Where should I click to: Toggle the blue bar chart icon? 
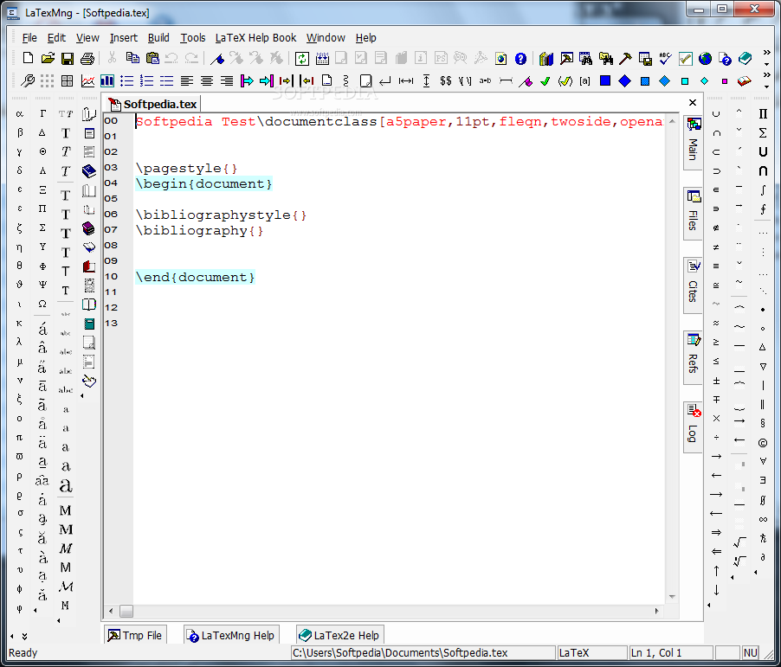click(107, 80)
